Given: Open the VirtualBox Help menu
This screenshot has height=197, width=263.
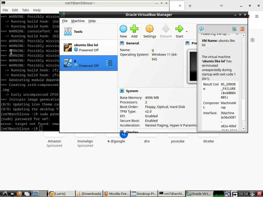Looking at the screenshot, I should click(x=92, y=21).
